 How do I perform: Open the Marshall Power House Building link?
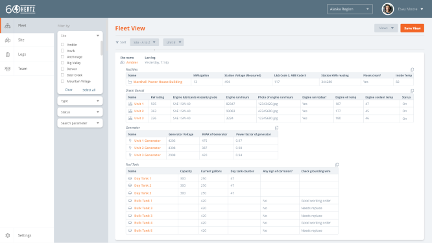[158, 82]
